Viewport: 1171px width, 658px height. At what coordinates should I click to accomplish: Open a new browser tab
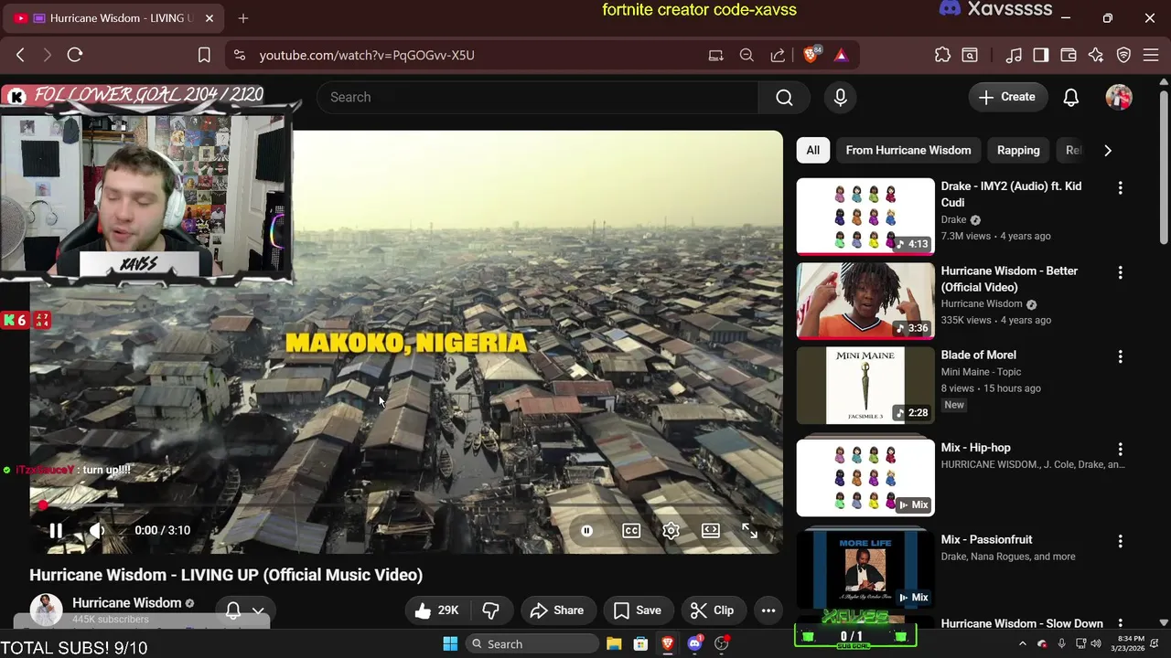pos(242,18)
